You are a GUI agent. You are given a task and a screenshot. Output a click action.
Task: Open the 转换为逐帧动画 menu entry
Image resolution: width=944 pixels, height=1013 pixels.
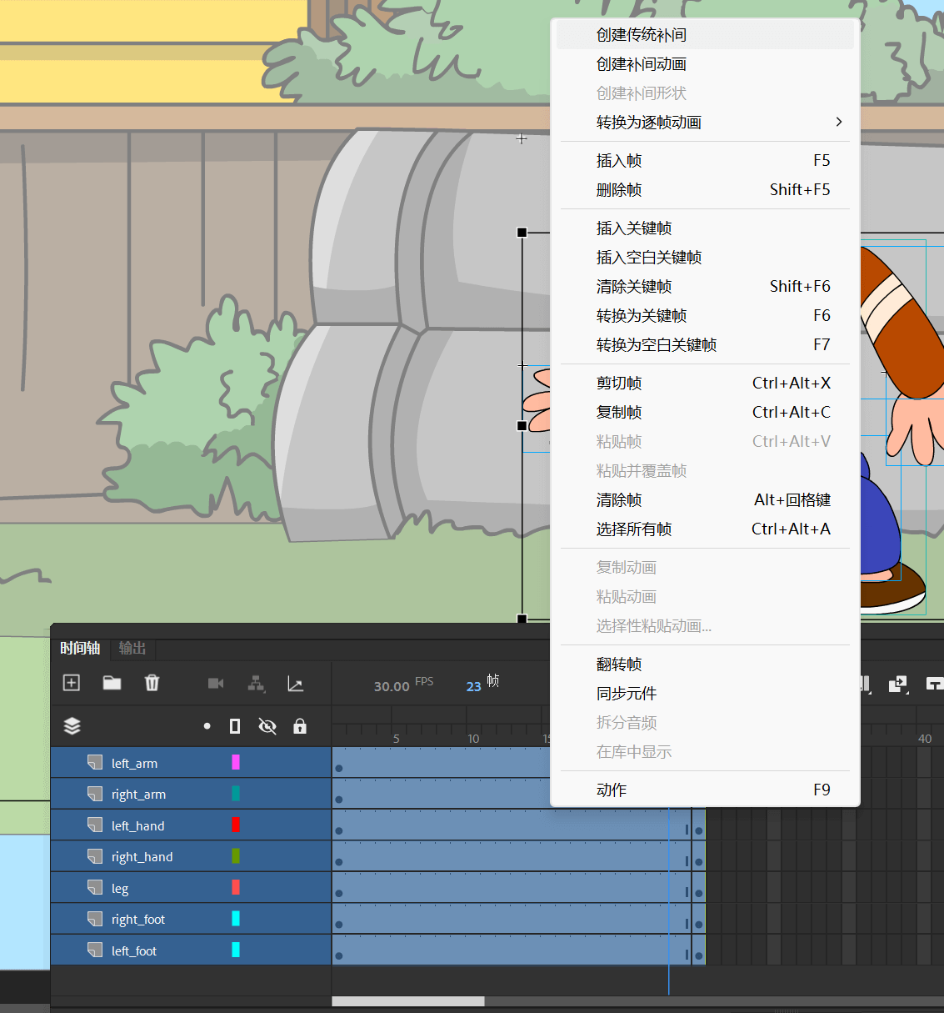[x=705, y=123]
